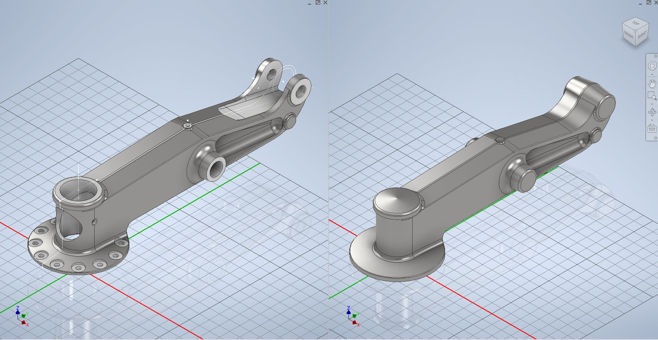Screen dimensions: 658x340
Task: Minimize the left model viewport
Action: point(310,3)
